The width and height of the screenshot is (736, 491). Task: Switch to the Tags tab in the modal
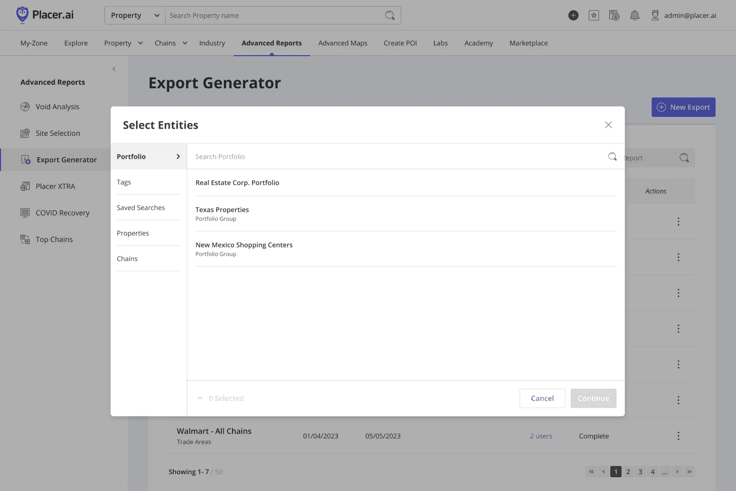(124, 182)
